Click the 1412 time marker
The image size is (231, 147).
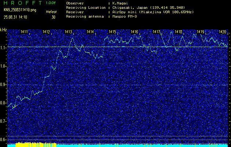click(46, 32)
